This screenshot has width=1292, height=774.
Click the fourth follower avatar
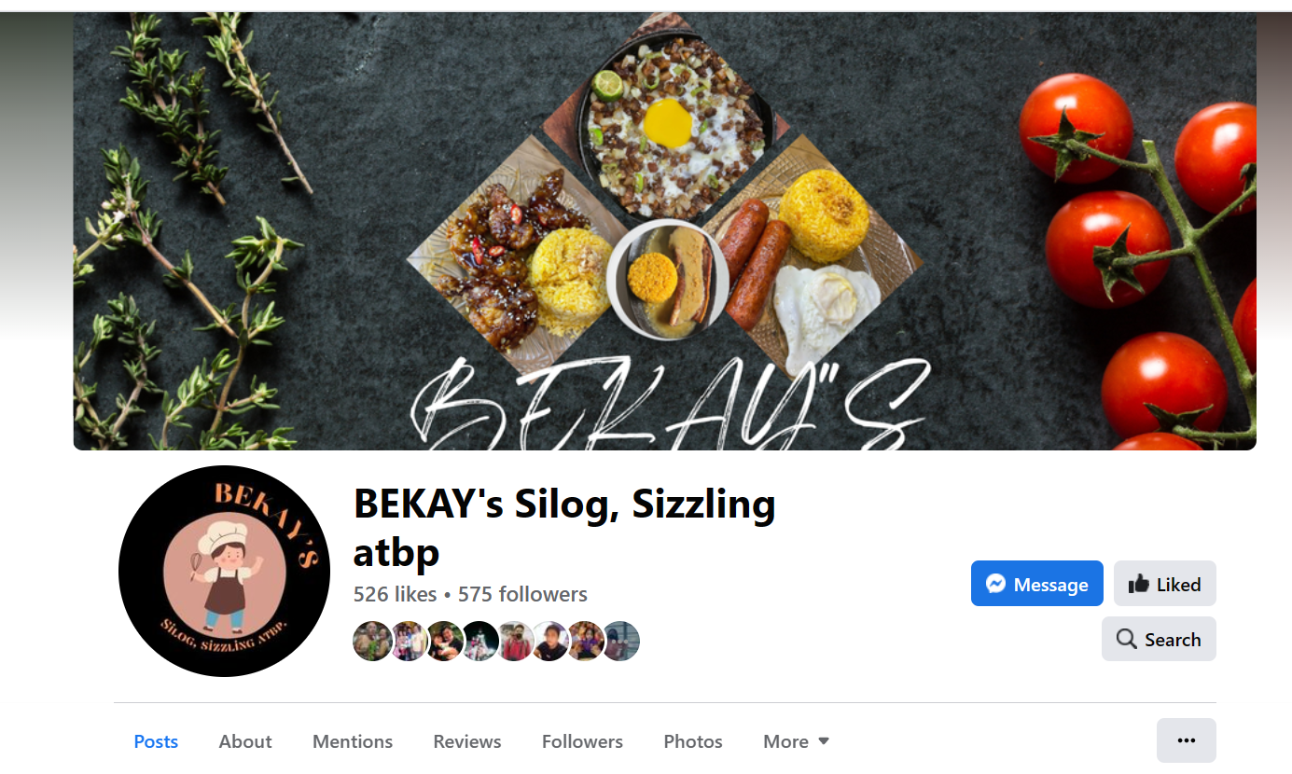pyautogui.click(x=479, y=642)
